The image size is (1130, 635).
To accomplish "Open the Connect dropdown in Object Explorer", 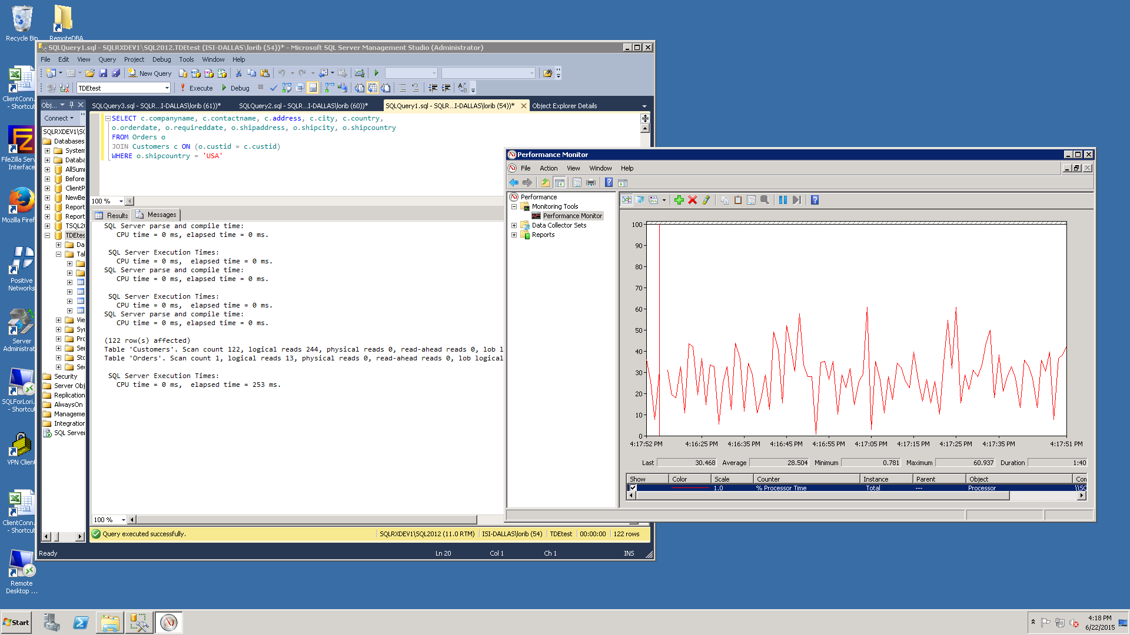I will (59, 118).
